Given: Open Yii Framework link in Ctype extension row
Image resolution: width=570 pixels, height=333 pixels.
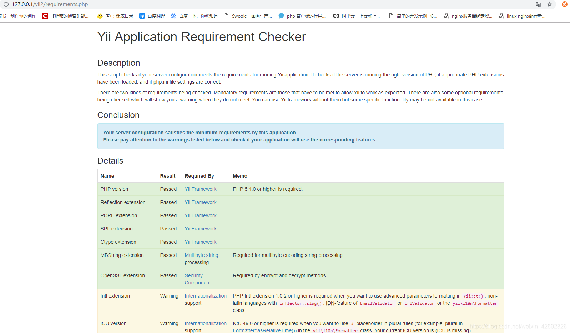Looking at the screenshot, I should (201, 242).
